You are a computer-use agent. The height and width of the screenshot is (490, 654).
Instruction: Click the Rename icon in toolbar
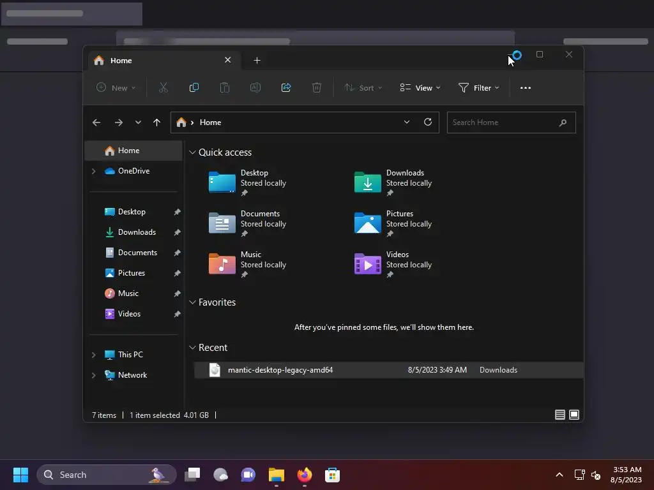pos(255,87)
